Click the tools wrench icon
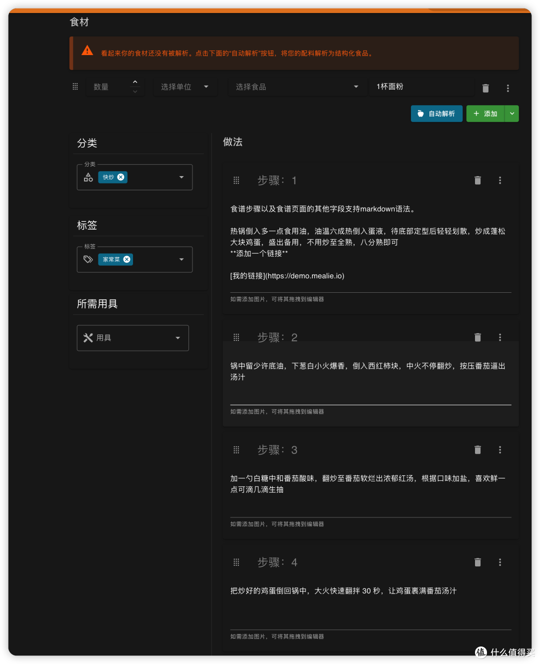This screenshot has width=540, height=664. (88, 338)
